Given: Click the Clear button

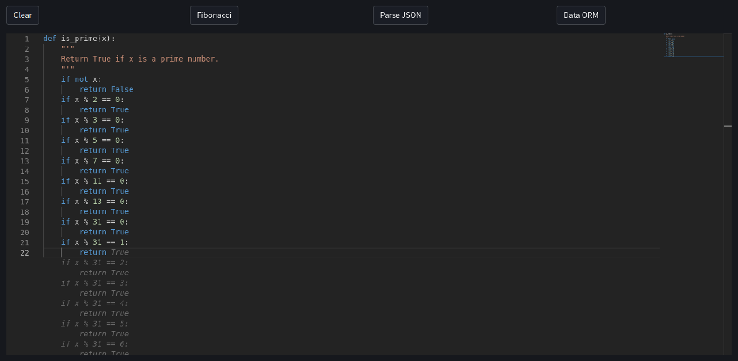Looking at the screenshot, I should click(22, 15).
